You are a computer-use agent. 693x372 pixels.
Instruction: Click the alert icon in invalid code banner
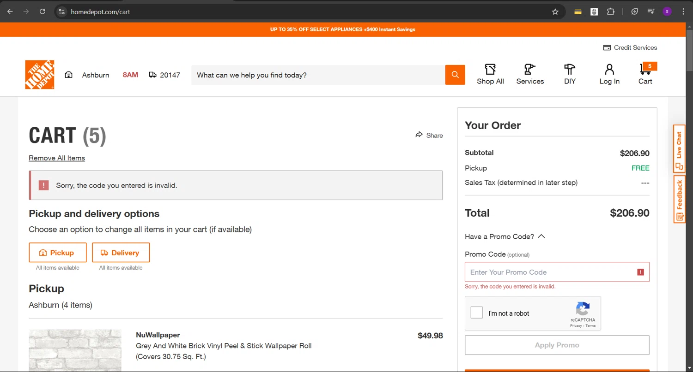point(43,185)
